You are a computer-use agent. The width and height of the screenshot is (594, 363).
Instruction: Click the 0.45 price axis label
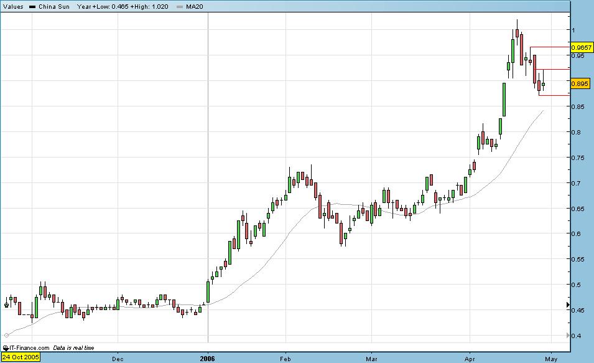[578, 310]
